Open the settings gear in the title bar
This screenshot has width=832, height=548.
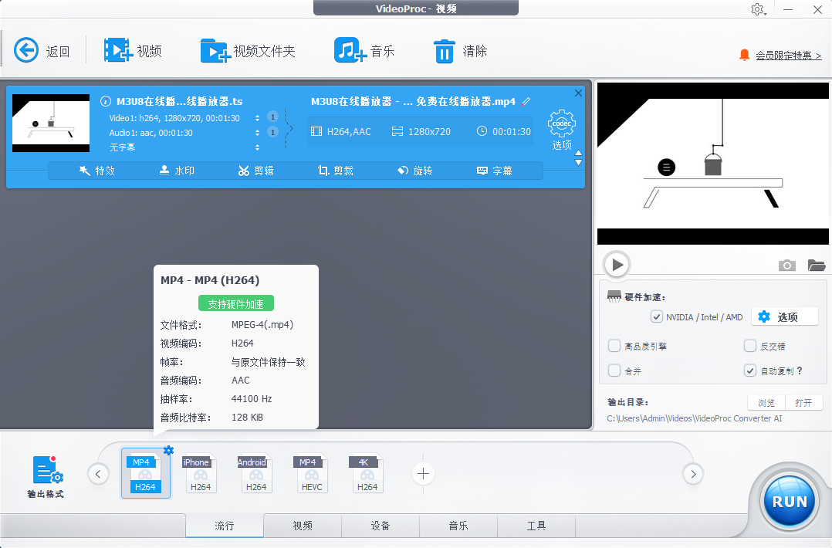click(757, 9)
